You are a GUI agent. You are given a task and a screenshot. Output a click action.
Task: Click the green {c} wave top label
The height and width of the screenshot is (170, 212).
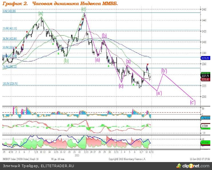click(83, 9)
